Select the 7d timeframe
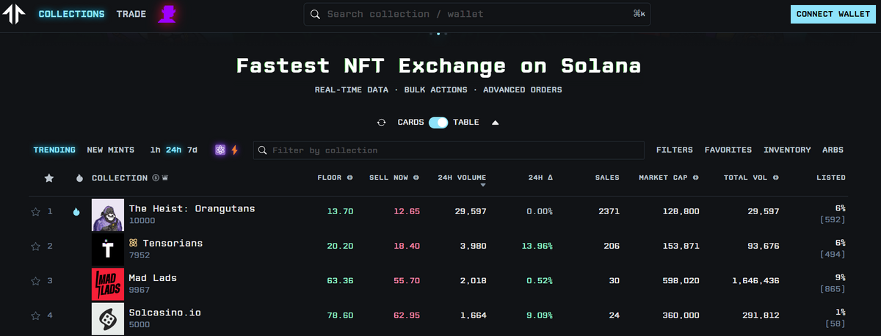 coord(192,150)
